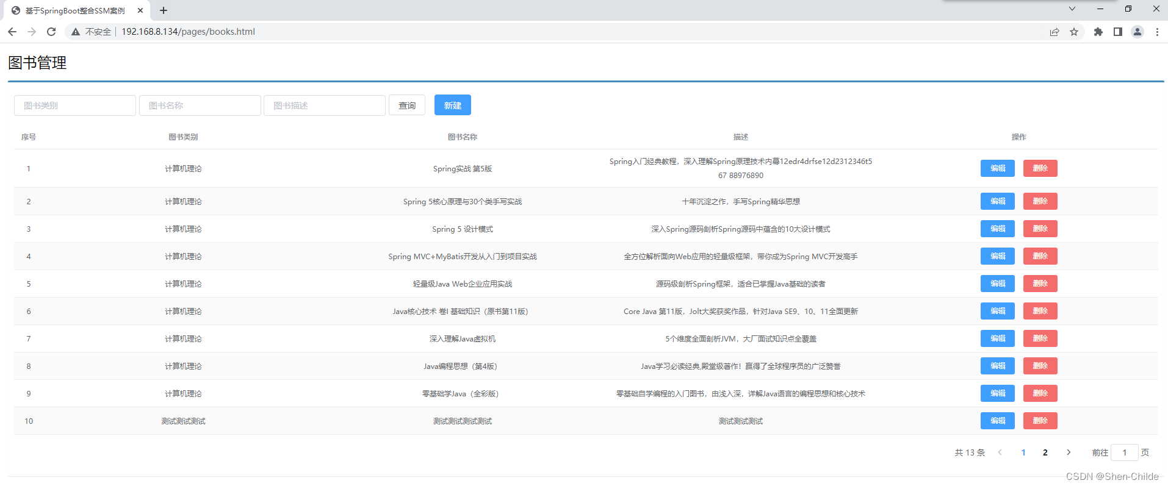Edit the Spring 5 设计模式 row
Viewport: 1168px width, 486px height.
point(998,229)
